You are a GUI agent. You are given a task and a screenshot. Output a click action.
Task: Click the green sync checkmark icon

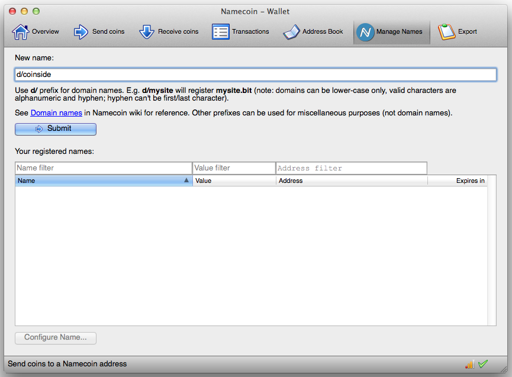pos(483,364)
